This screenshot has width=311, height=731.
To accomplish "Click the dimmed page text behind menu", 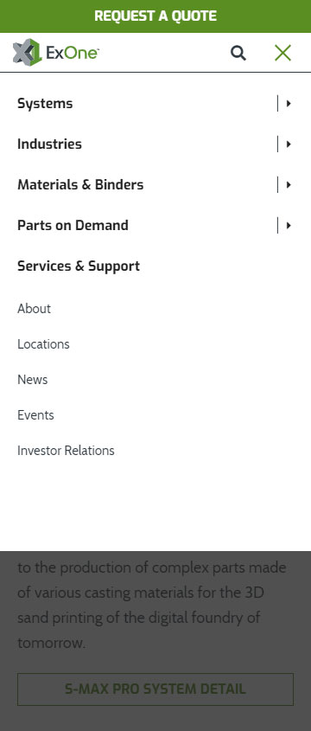I will point(152,605).
